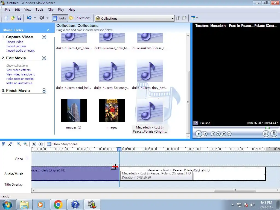Zoom in on the timeline
Image resolution: width=280 pixels, height=210 pixels.
(x=19, y=144)
